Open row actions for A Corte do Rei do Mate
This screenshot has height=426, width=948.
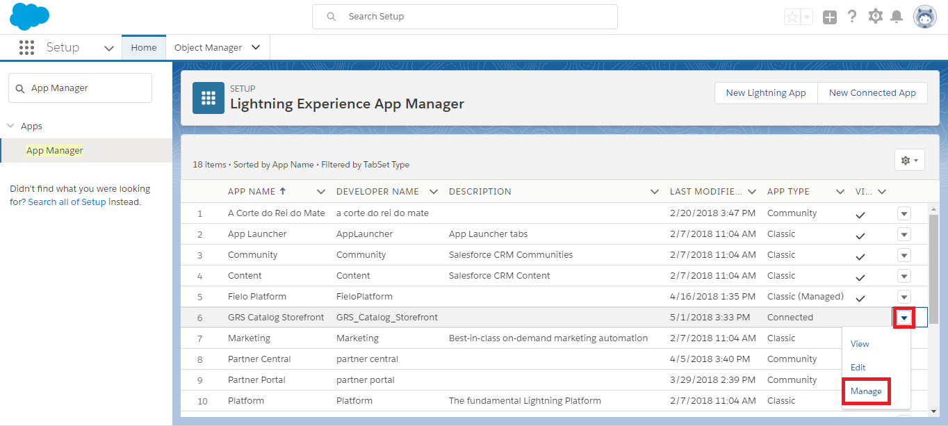point(904,213)
